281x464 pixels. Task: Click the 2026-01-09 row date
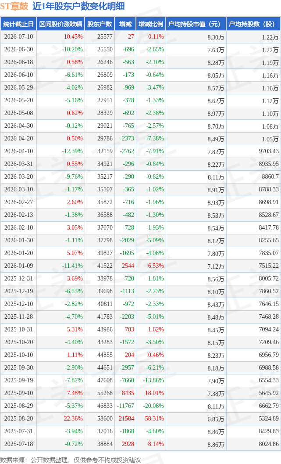(18, 266)
